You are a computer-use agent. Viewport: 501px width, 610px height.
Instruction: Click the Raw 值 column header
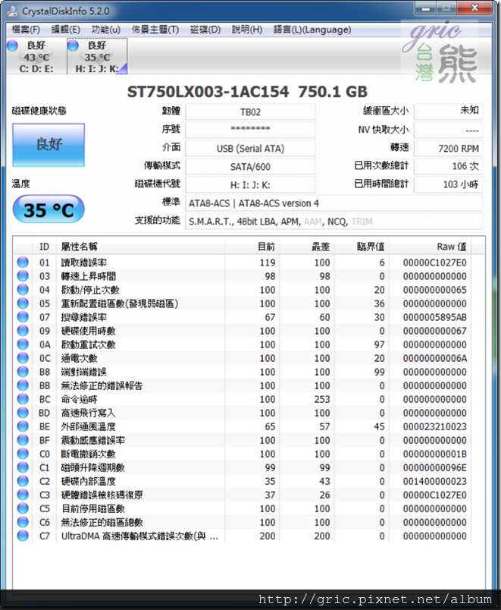click(431, 247)
